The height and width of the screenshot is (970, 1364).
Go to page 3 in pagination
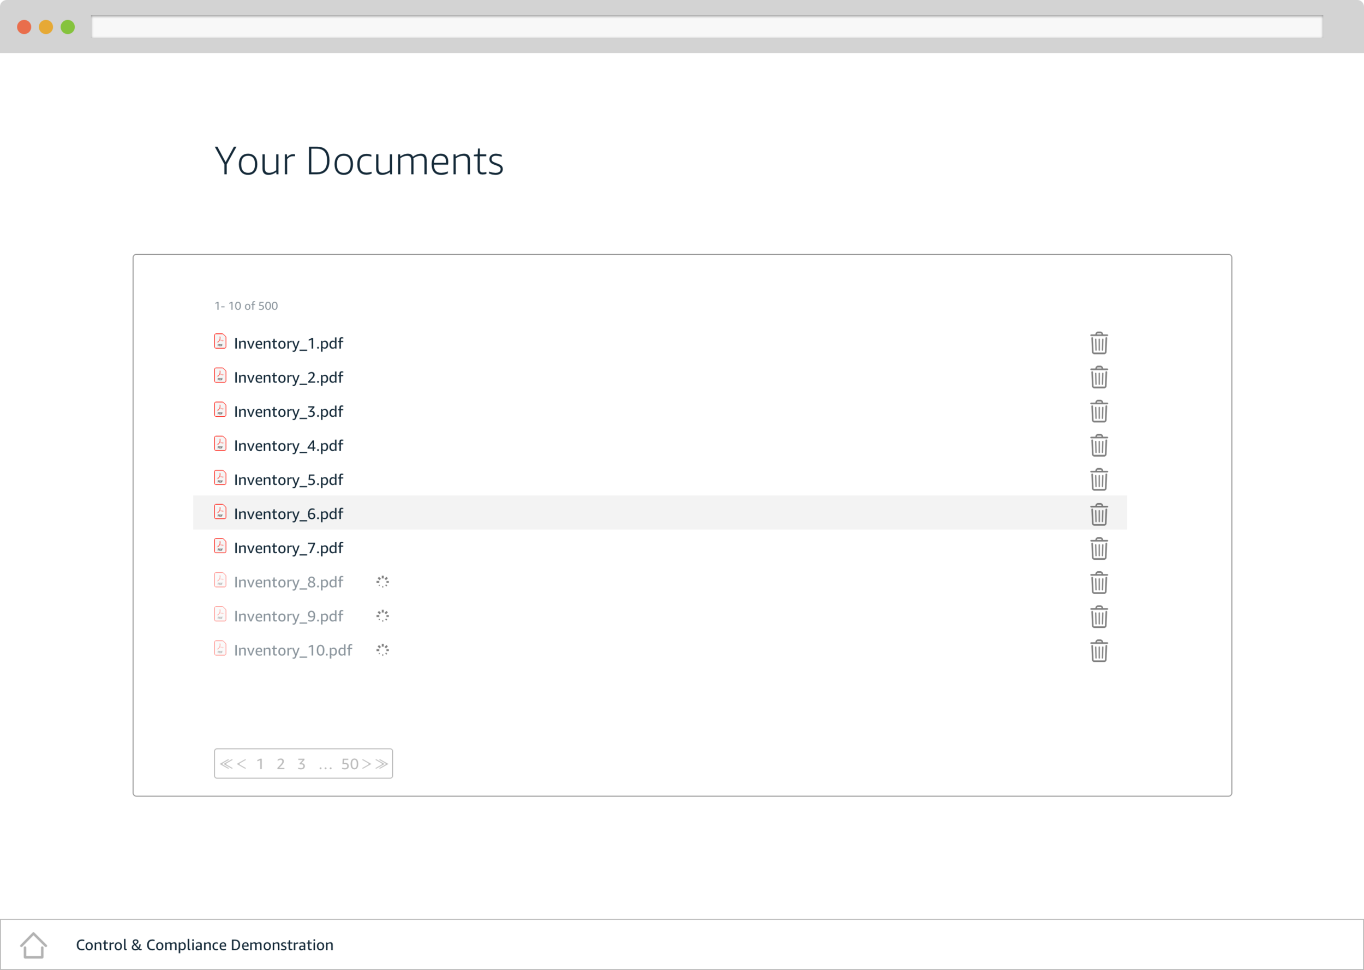click(302, 764)
